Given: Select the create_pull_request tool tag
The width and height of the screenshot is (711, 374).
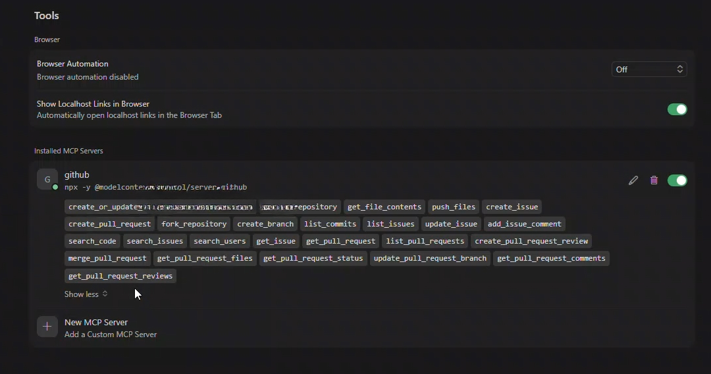Looking at the screenshot, I should (x=109, y=224).
